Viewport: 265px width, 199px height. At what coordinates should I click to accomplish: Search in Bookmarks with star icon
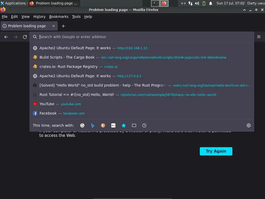[124, 125]
